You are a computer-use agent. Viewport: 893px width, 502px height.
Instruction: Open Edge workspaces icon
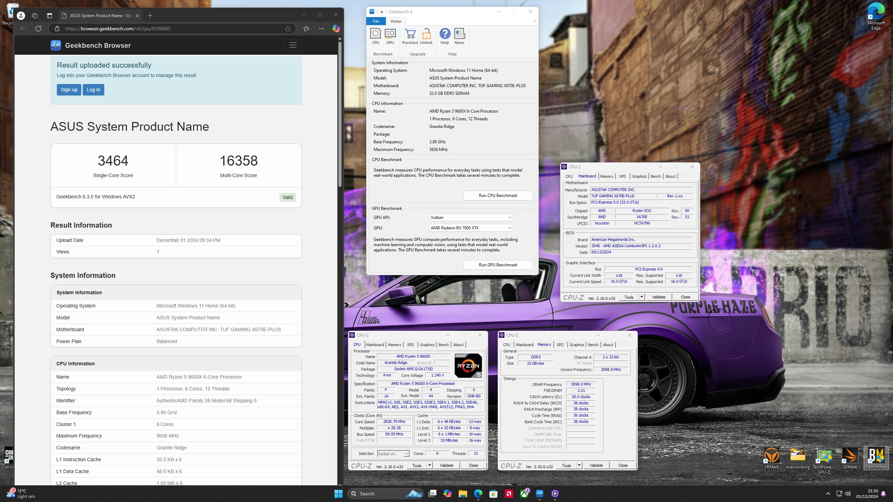tap(35, 15)
